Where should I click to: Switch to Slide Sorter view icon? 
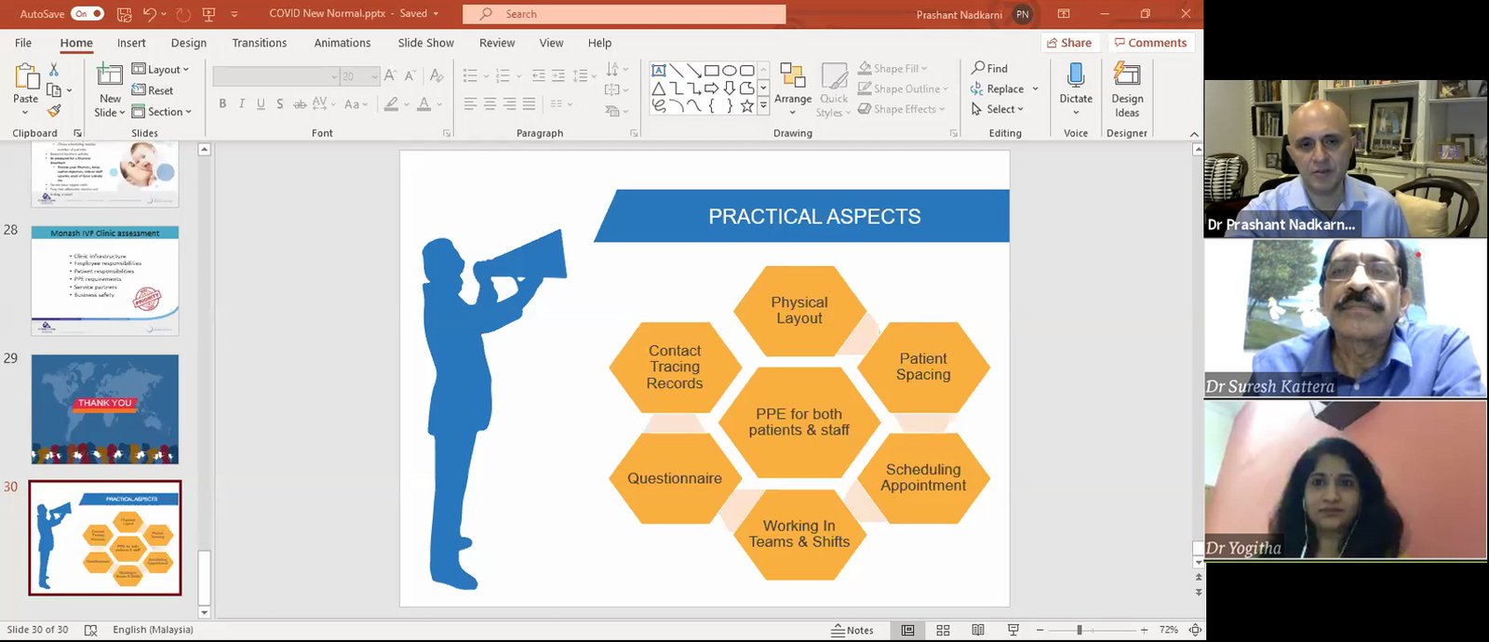[x=943, y=630]
